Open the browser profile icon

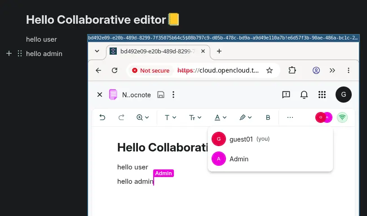pos(316,70)
